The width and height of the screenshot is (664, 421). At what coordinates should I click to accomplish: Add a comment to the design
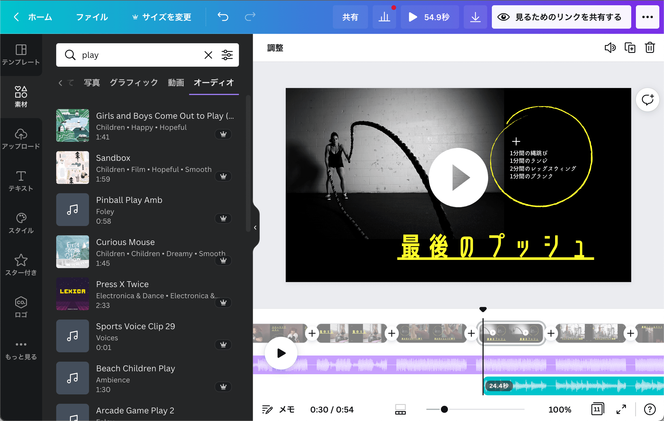click(x=648, y=100)
